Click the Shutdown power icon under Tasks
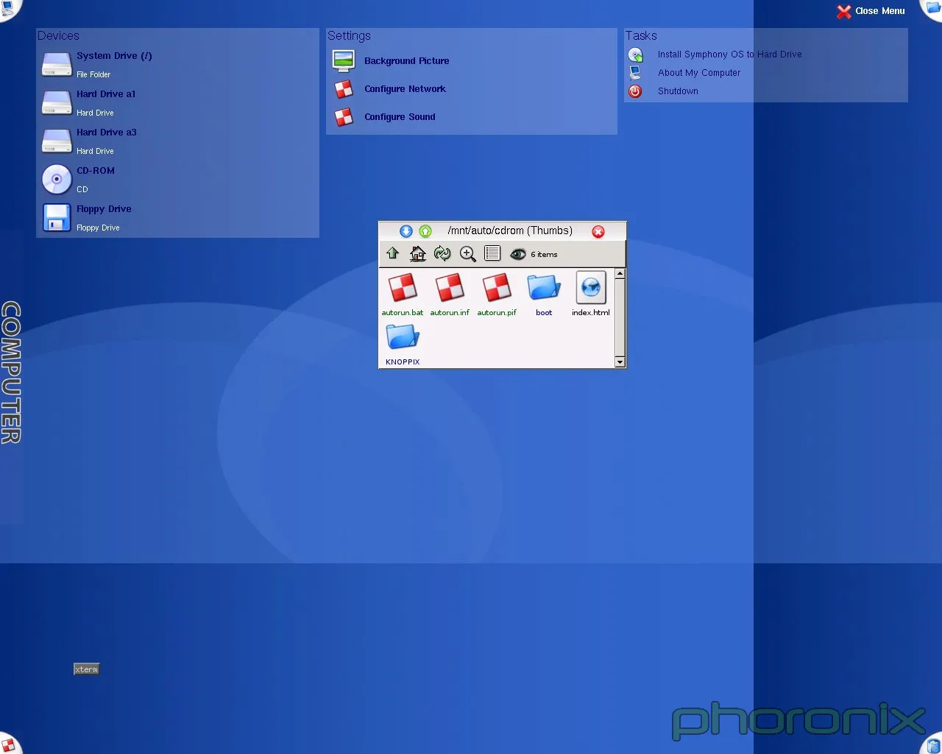 635,91
